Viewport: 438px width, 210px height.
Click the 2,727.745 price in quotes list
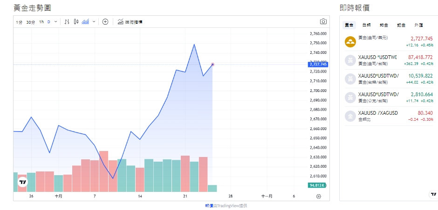click(x=422, y=39)
